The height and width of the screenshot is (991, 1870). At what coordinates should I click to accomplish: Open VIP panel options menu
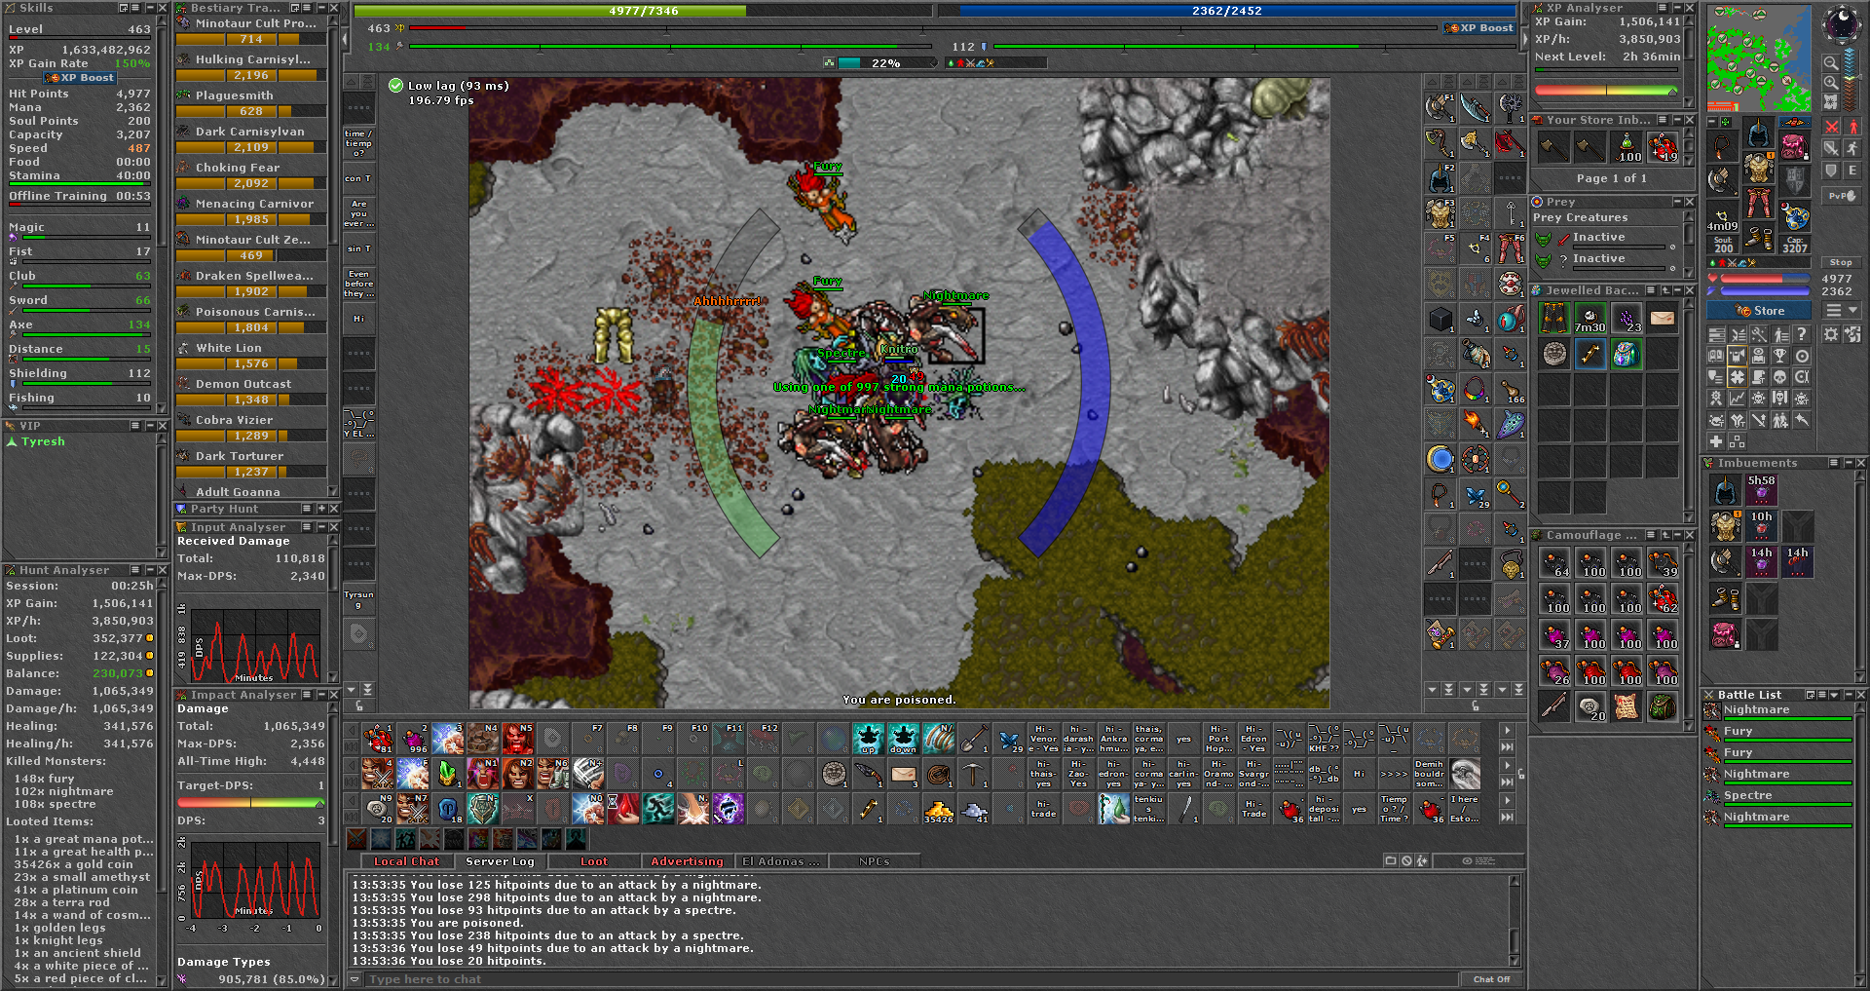coord(136,426)
